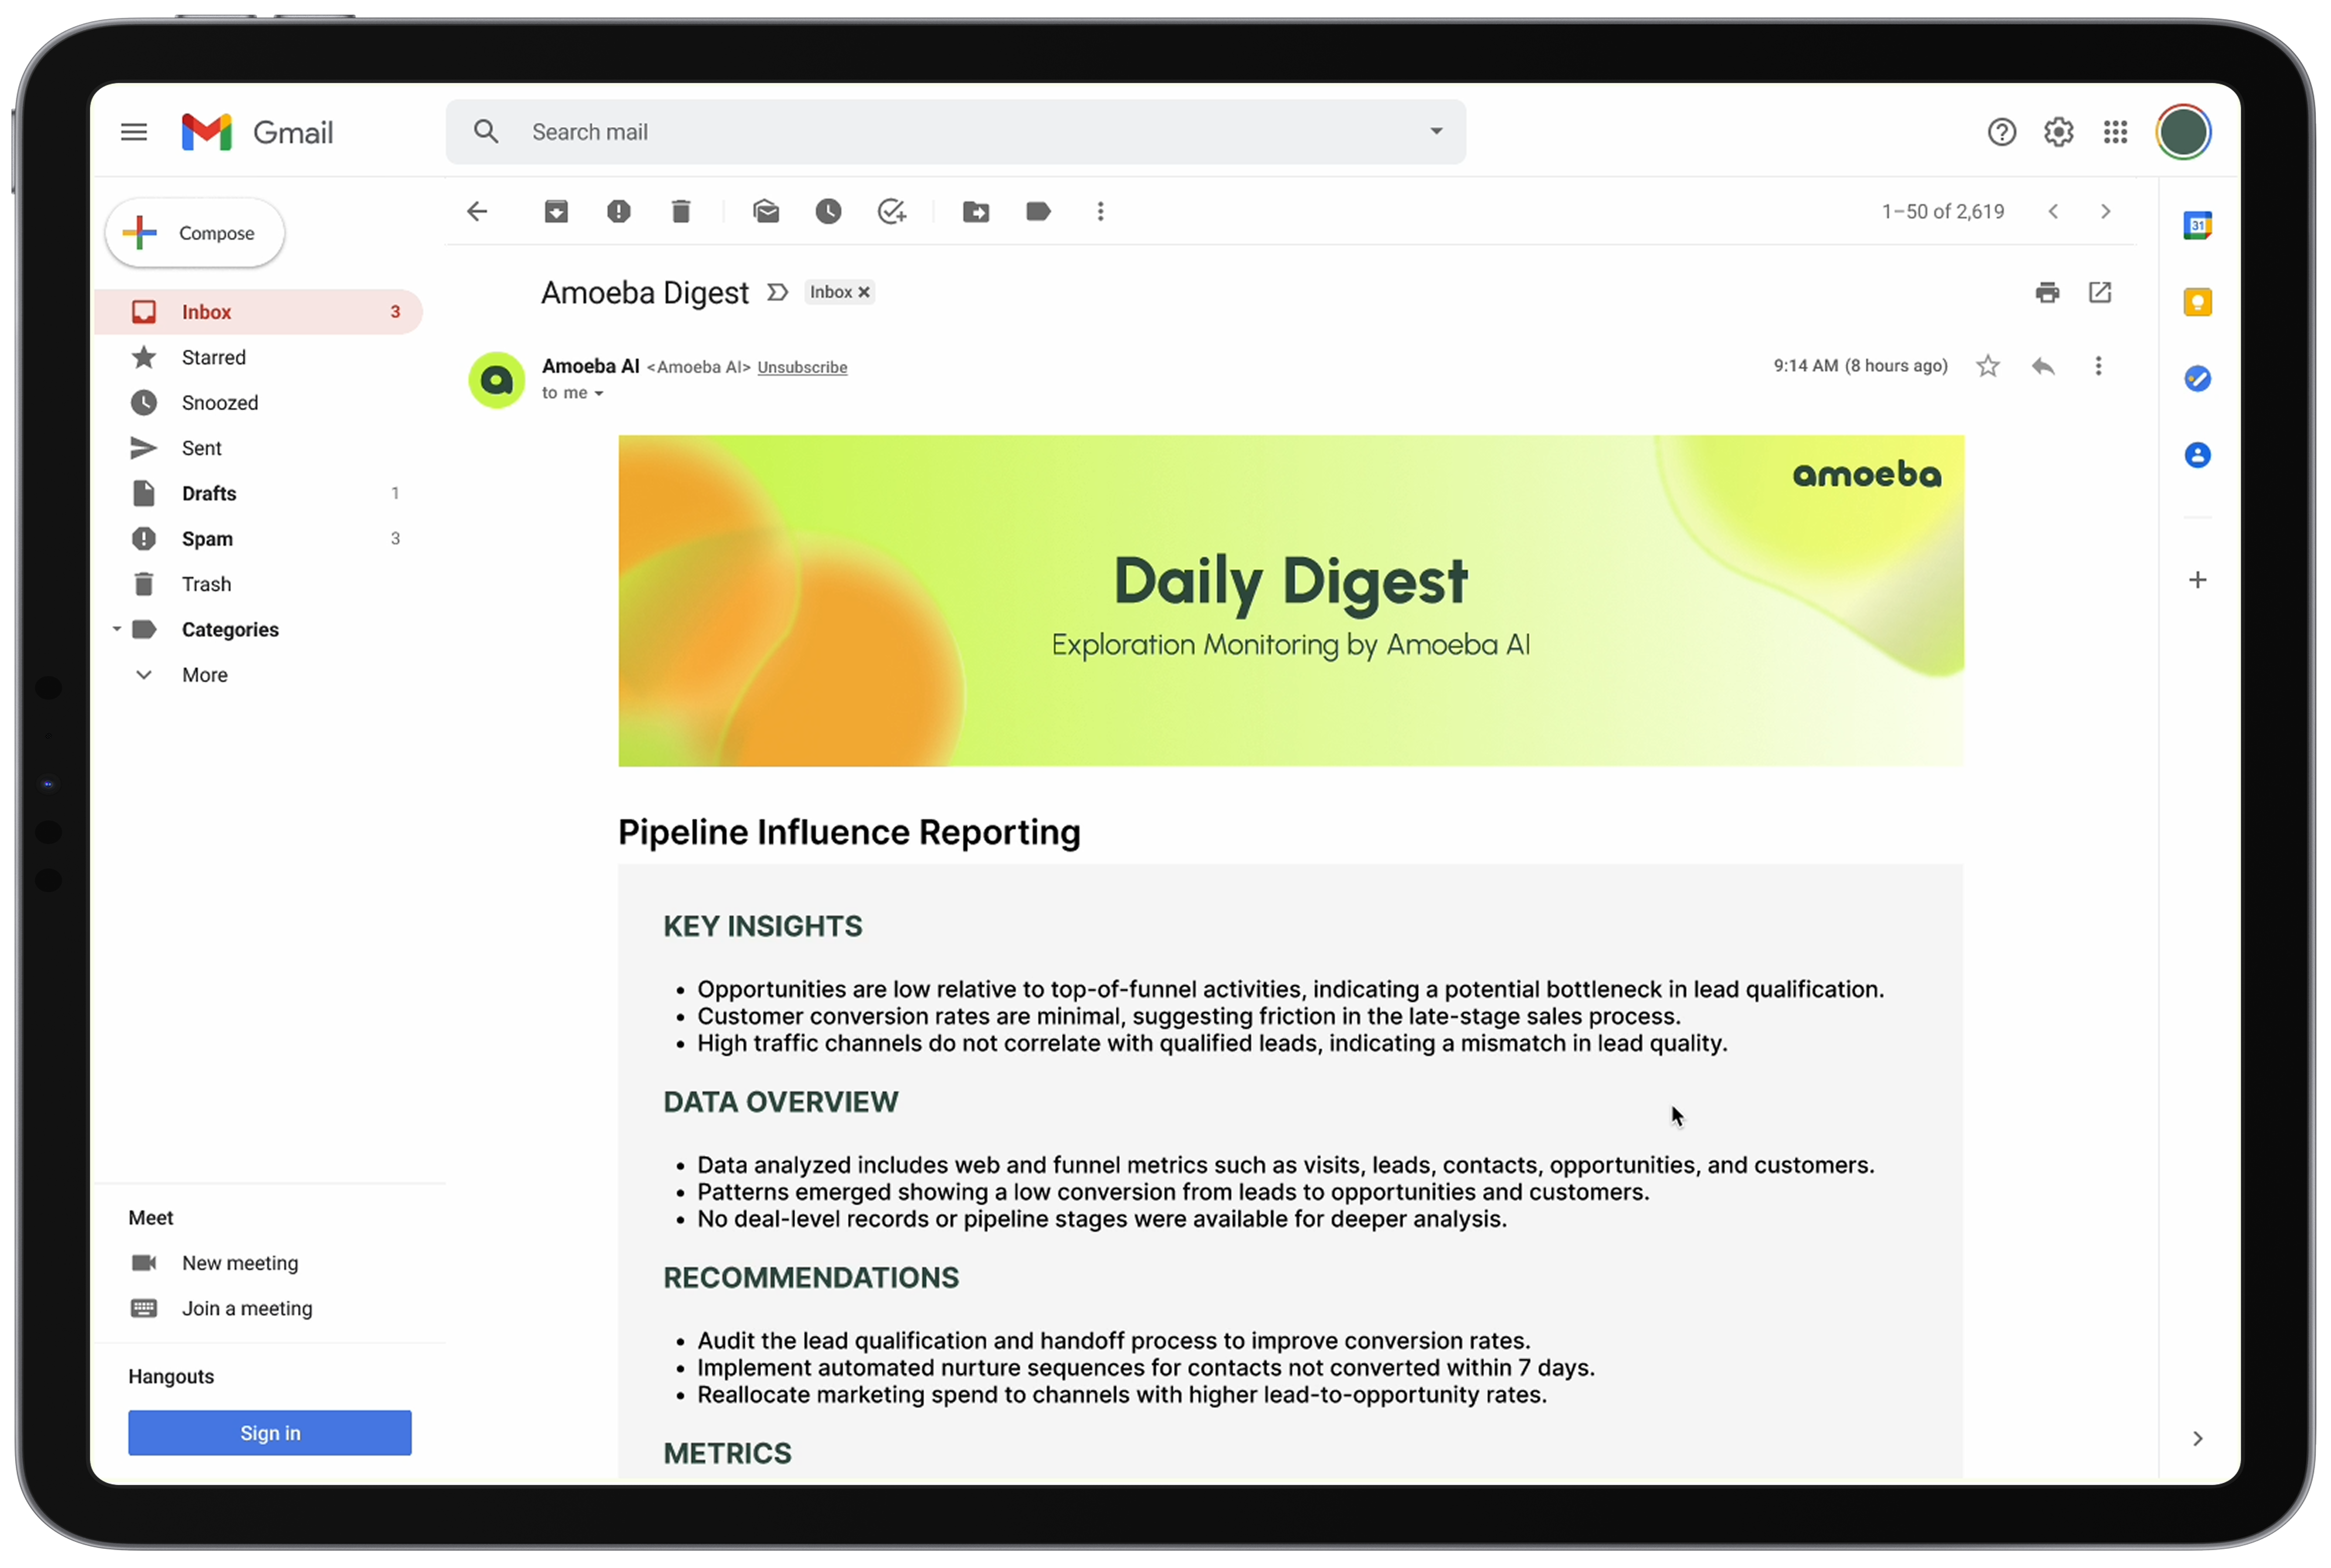Click the DATA OVERVIEW heading

click(x=780, y=1101)
